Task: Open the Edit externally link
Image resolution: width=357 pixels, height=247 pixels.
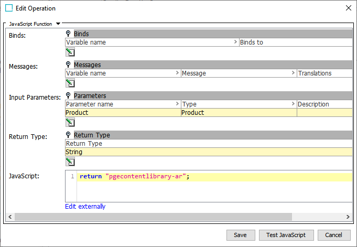Action: [85, 207]
